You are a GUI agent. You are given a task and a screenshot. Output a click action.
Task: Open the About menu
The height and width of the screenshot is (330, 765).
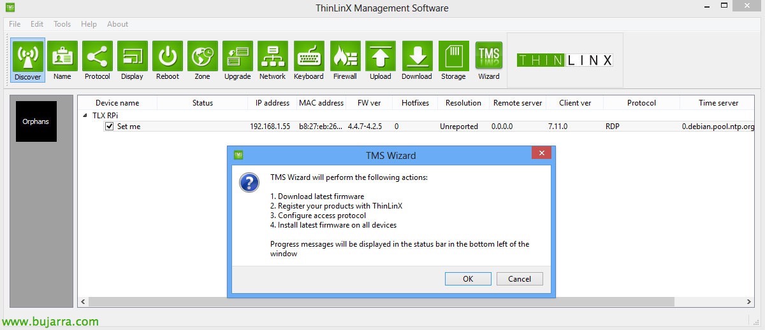(118, 24)
